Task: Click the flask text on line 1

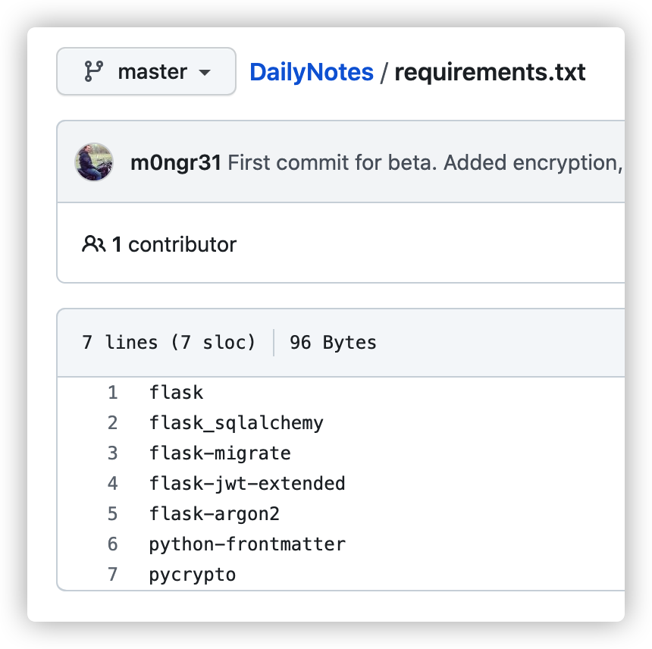Action: click(176, 393)
